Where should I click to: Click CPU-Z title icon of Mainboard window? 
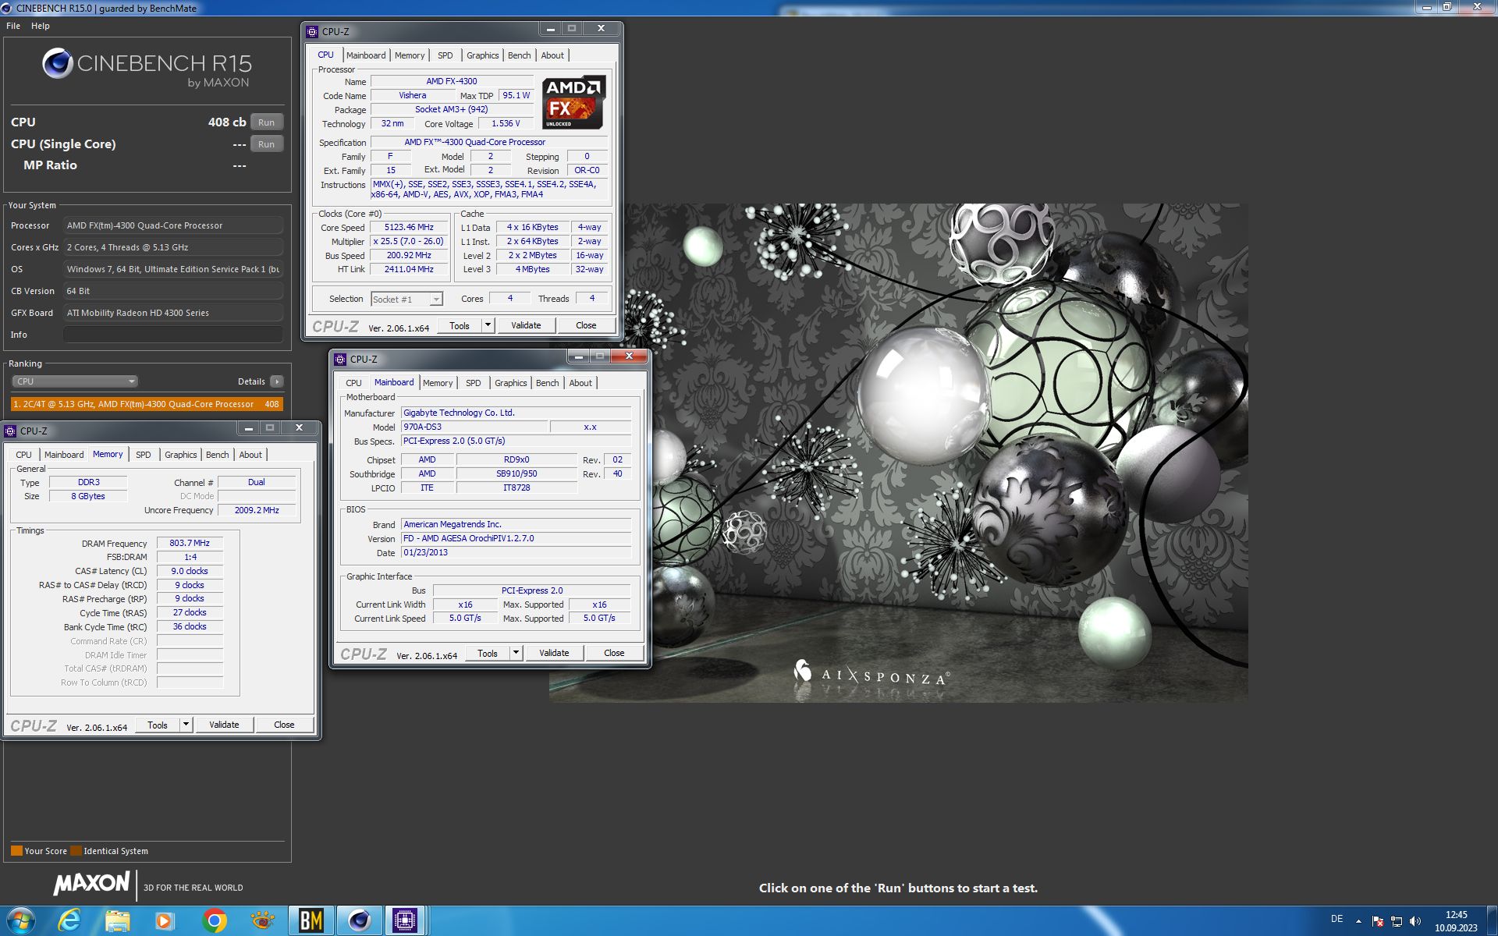click(x=340, y=360)
